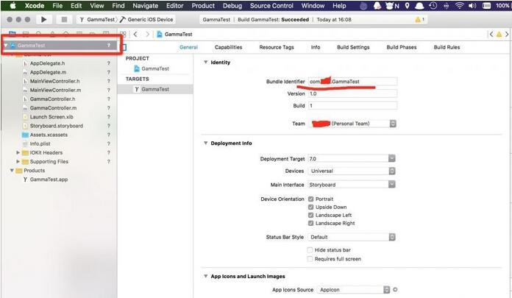
Task: Click the warning badge in activity bar
Action: (x=419, y=20)
